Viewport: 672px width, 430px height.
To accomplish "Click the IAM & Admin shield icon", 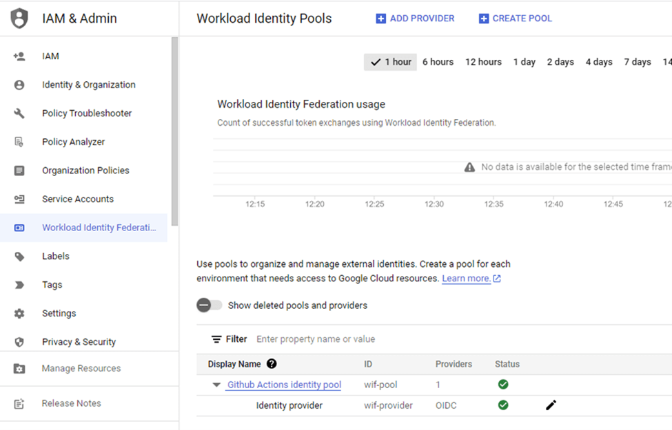I will [19, 19].
